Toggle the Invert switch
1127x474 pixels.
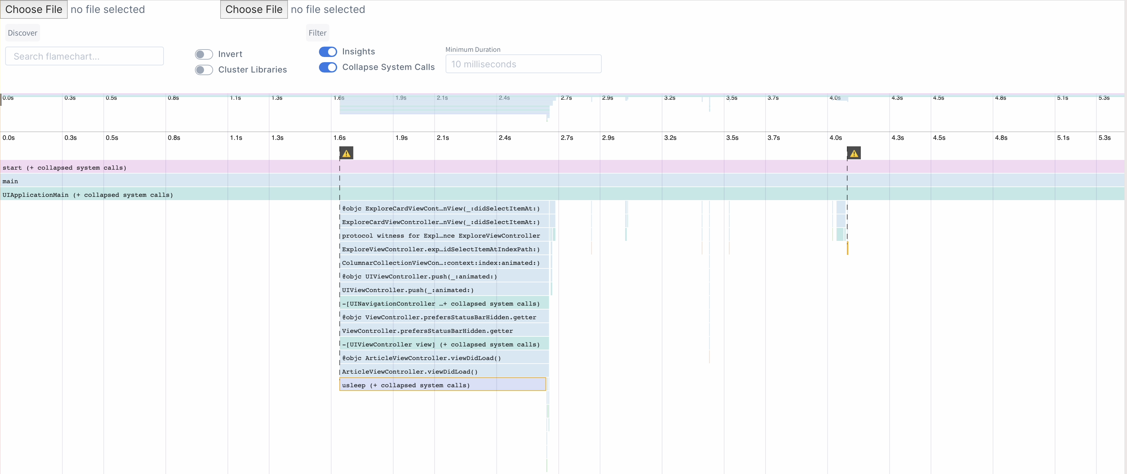pos(204,54)
